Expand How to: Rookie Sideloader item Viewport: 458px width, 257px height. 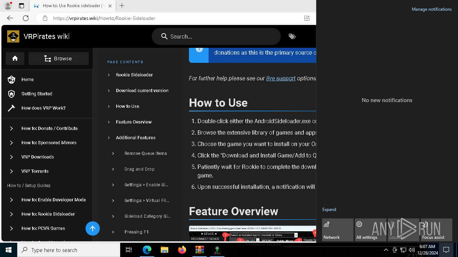point(11,214)
